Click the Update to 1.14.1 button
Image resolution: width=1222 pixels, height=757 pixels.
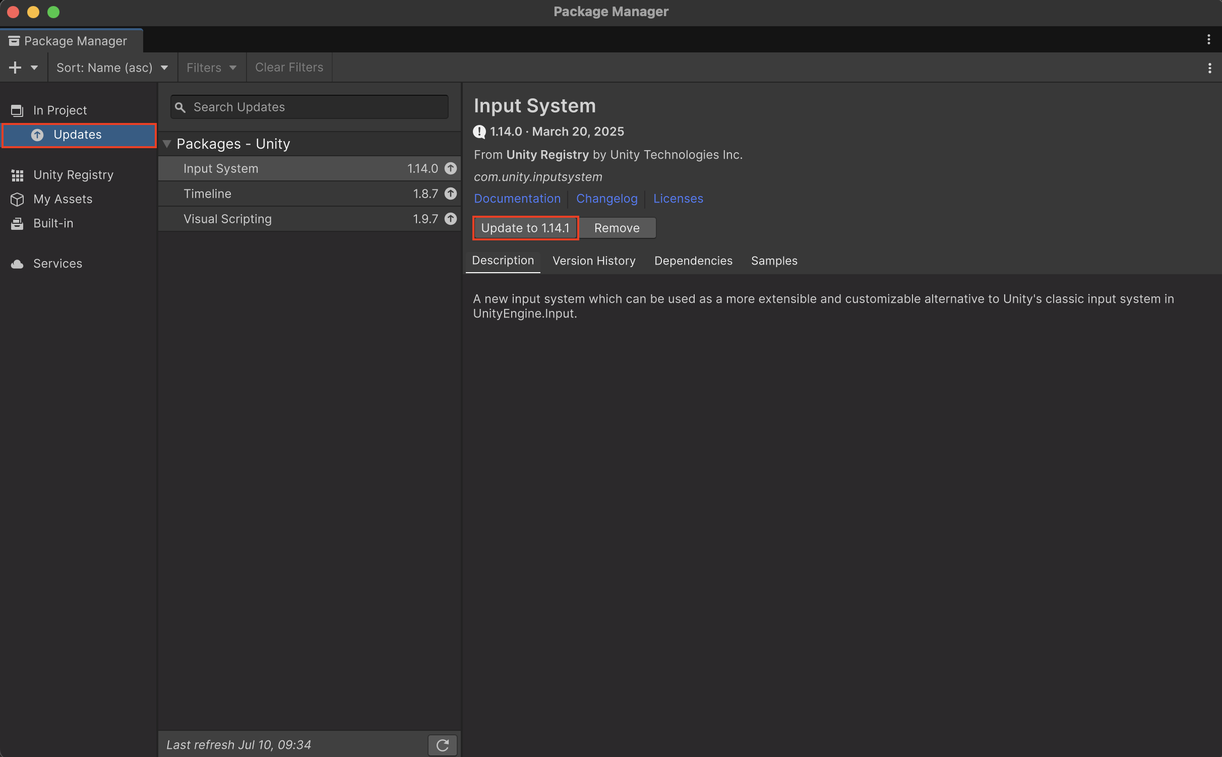coord(525,228)
